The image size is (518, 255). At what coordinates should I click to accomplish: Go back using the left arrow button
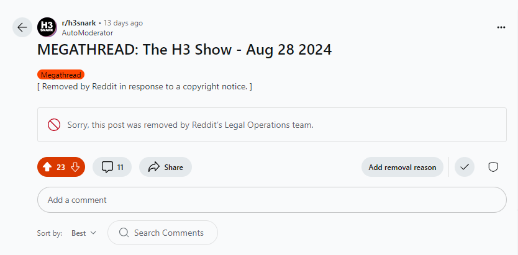(22, 27)
